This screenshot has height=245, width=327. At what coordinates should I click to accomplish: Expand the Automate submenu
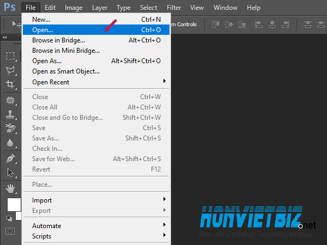point(96,226)
